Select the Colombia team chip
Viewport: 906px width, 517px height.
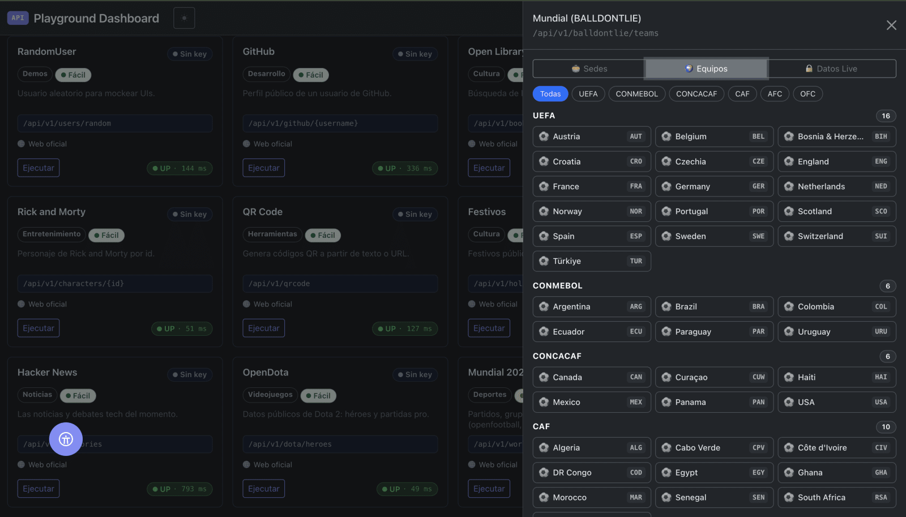tap(837, 307)
